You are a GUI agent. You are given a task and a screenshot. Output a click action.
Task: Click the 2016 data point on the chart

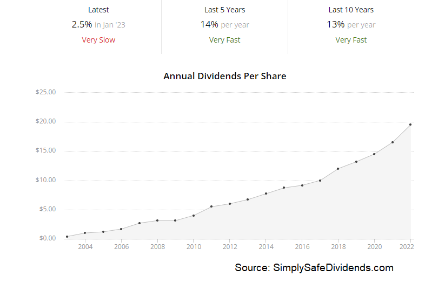(302, 185)
